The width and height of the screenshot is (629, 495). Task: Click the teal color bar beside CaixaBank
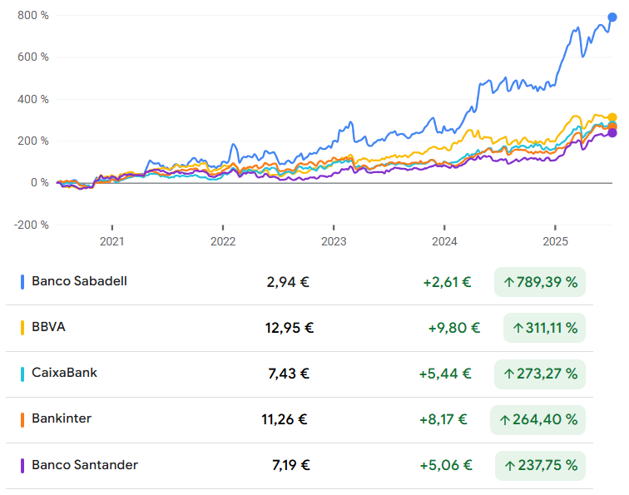(x=22, y=374)
